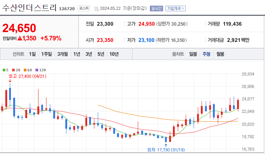Click the 선차트 label
This screenshot has height=154, width=265.
point(18,54)
